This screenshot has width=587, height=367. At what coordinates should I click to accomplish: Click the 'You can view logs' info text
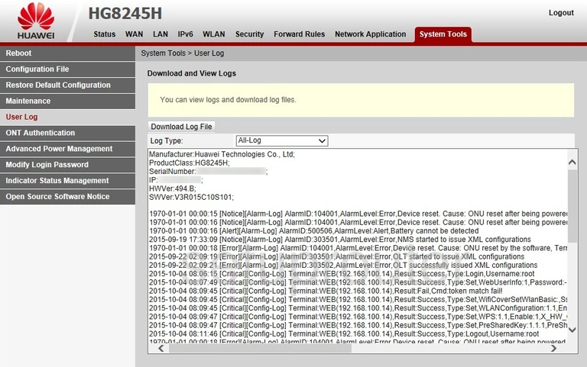(x=228, y=100)
